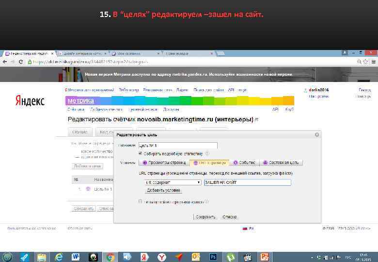The width and height of the screenshot is (378, 262).
Task: Switch to the third browser tab
Action: click(136, 53)
